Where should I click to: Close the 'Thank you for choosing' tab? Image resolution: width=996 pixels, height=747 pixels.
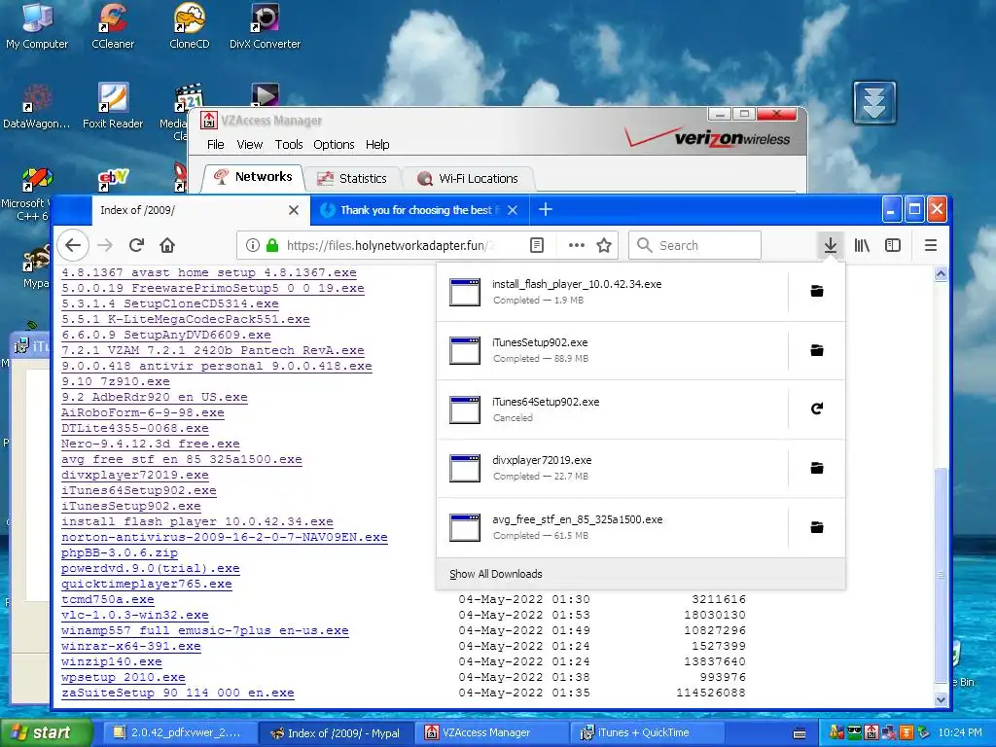pyautogui.click(x=513, y=210)
